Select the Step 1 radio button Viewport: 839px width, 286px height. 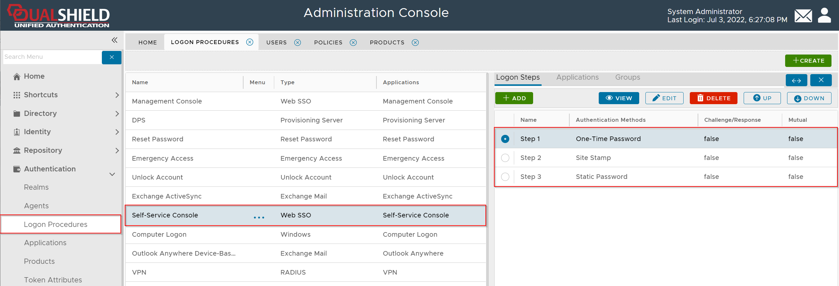(505, 139)
